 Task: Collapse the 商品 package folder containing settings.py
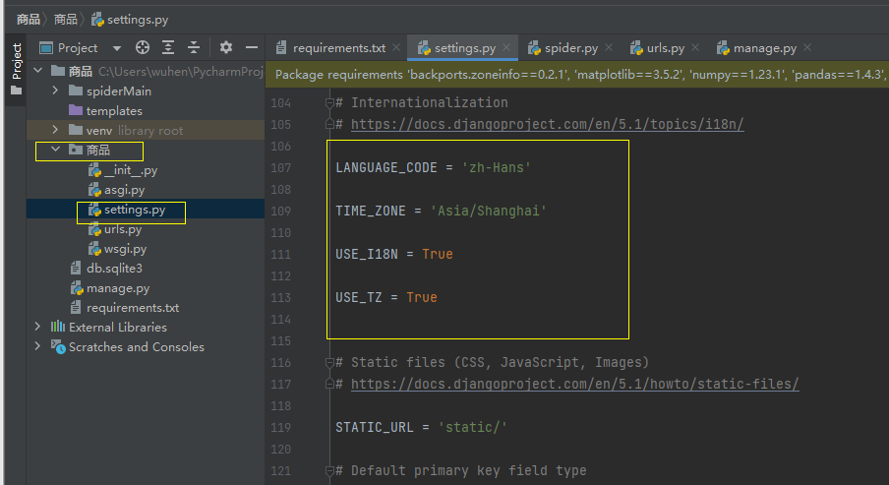[x=56, y=151]
